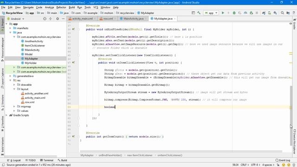Open Project panel settings gear
Screen dimensions: 297x167
58,19
